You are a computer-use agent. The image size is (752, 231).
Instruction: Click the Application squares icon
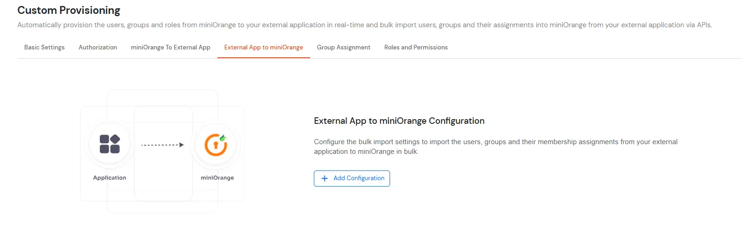pyautogui.click(x=110, y=144)
